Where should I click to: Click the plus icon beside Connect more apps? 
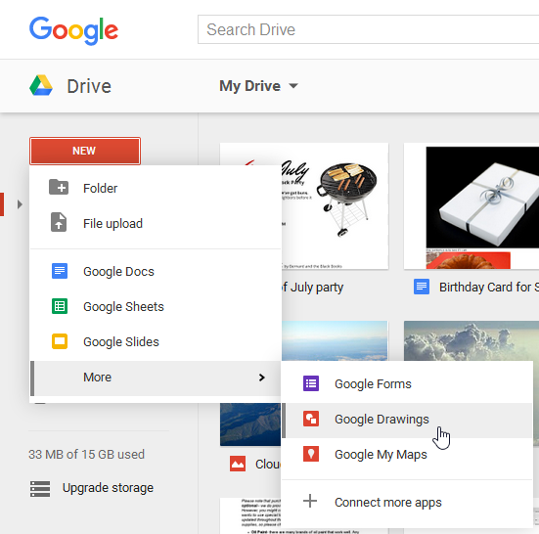(310, 501)
